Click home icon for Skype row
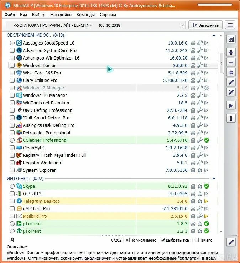The width and height of the screenshot is (240, 263). (193, 186)
